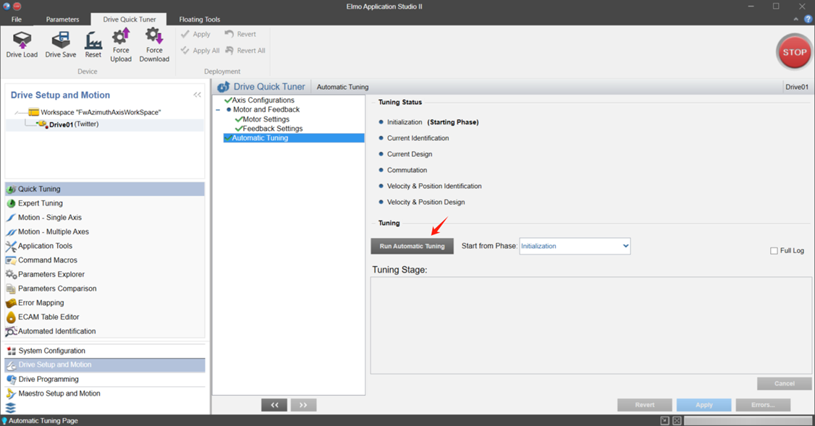815x426 pixels.
Task: Click the Force Upload gear icon
Action: (121, 36)
